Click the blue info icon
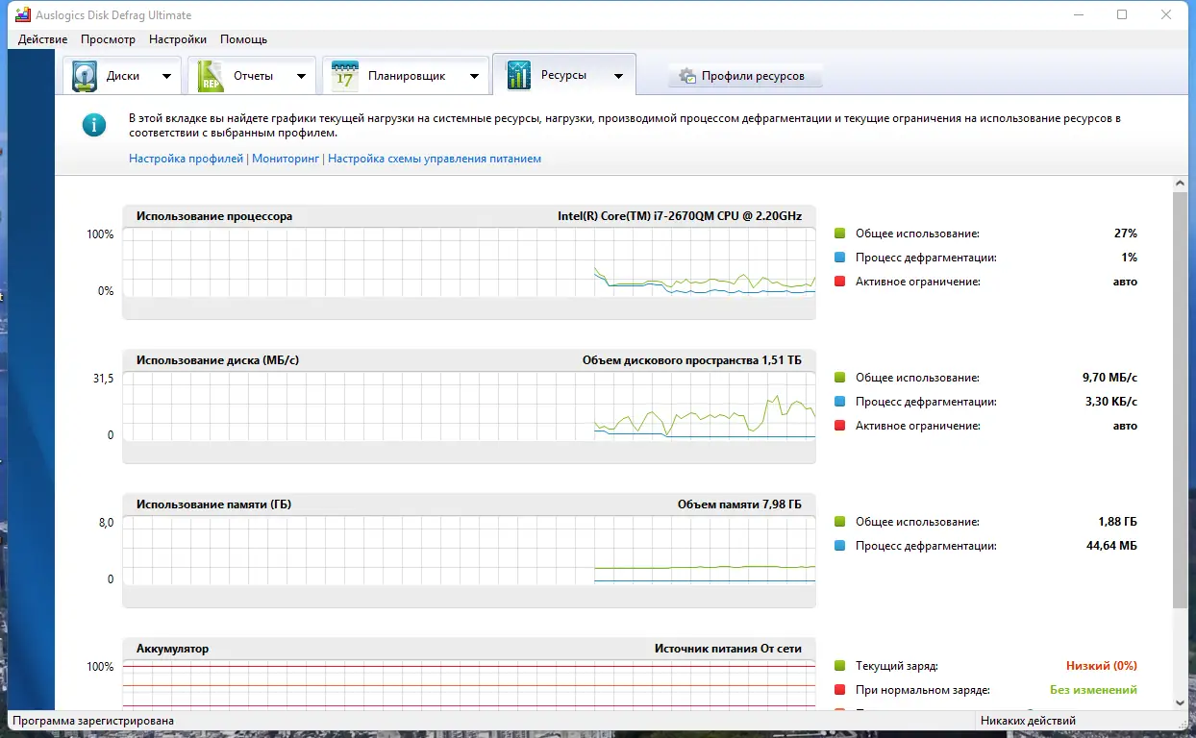This screenshot has height=738, width=1196. tap(94, 124)
